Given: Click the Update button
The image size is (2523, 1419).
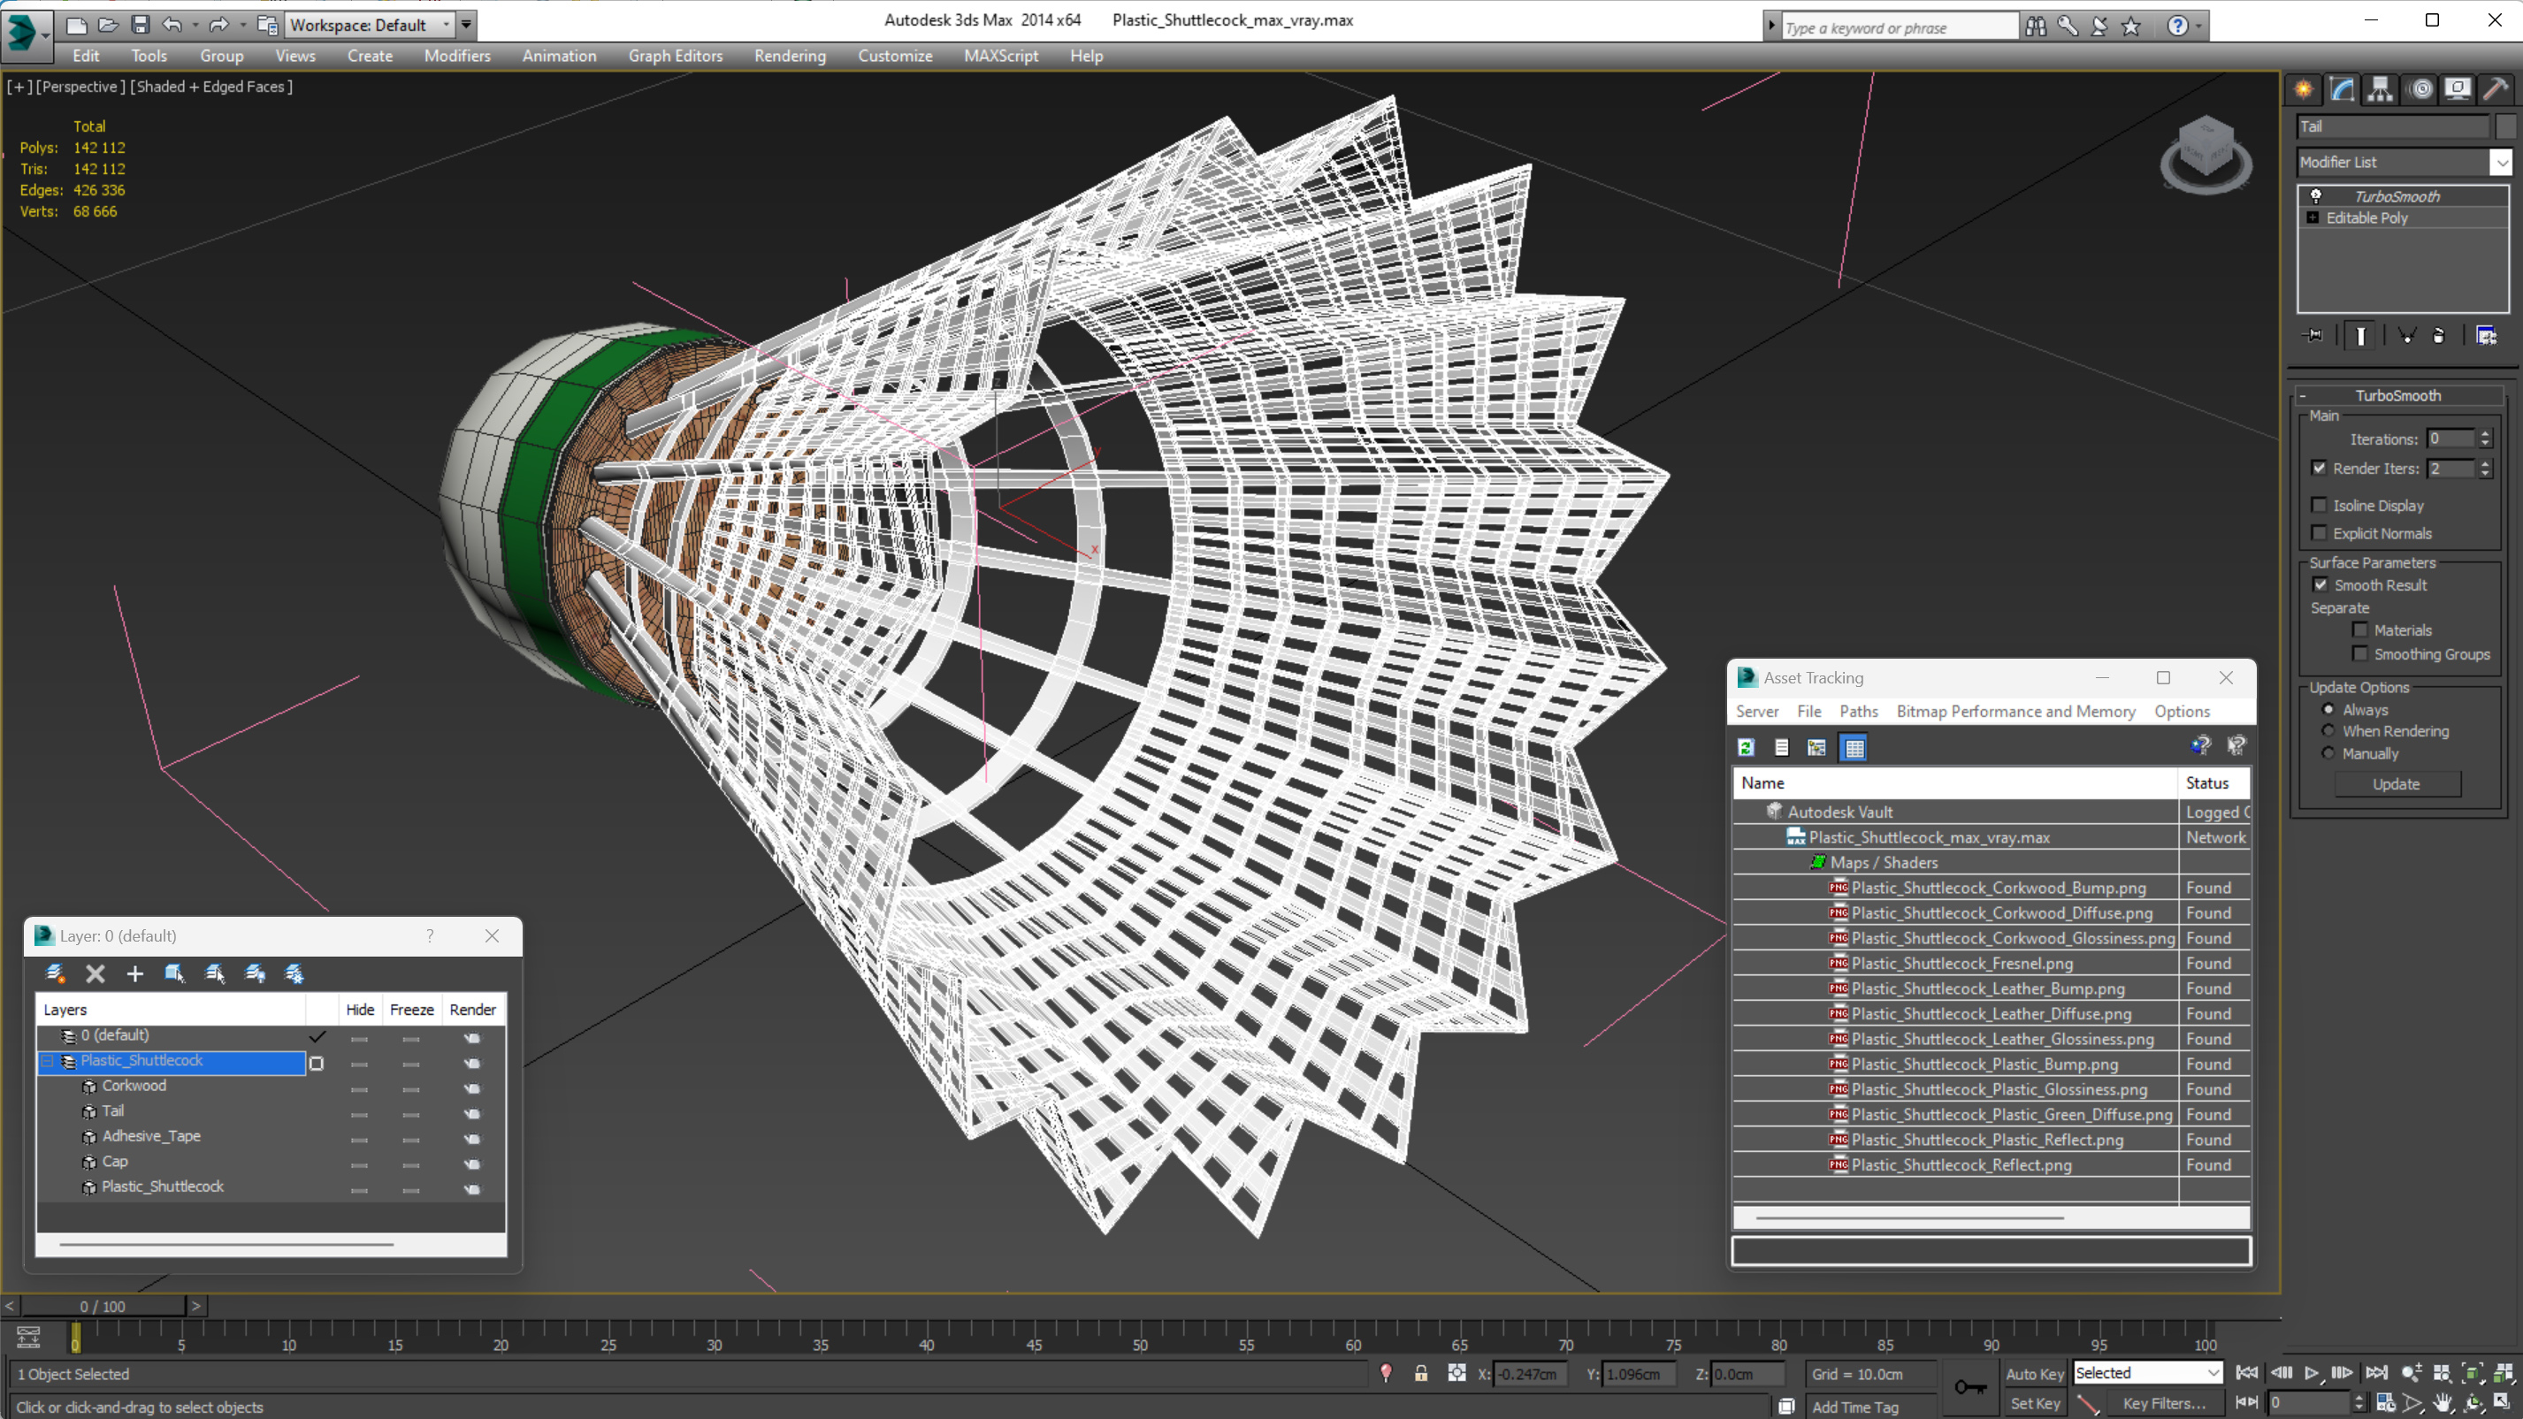Looking at the screenshot, I should point(2397,783).
